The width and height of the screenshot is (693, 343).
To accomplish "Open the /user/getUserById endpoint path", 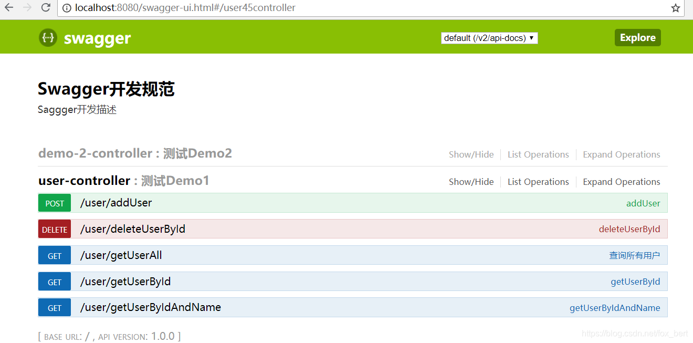I will (125, 282).
